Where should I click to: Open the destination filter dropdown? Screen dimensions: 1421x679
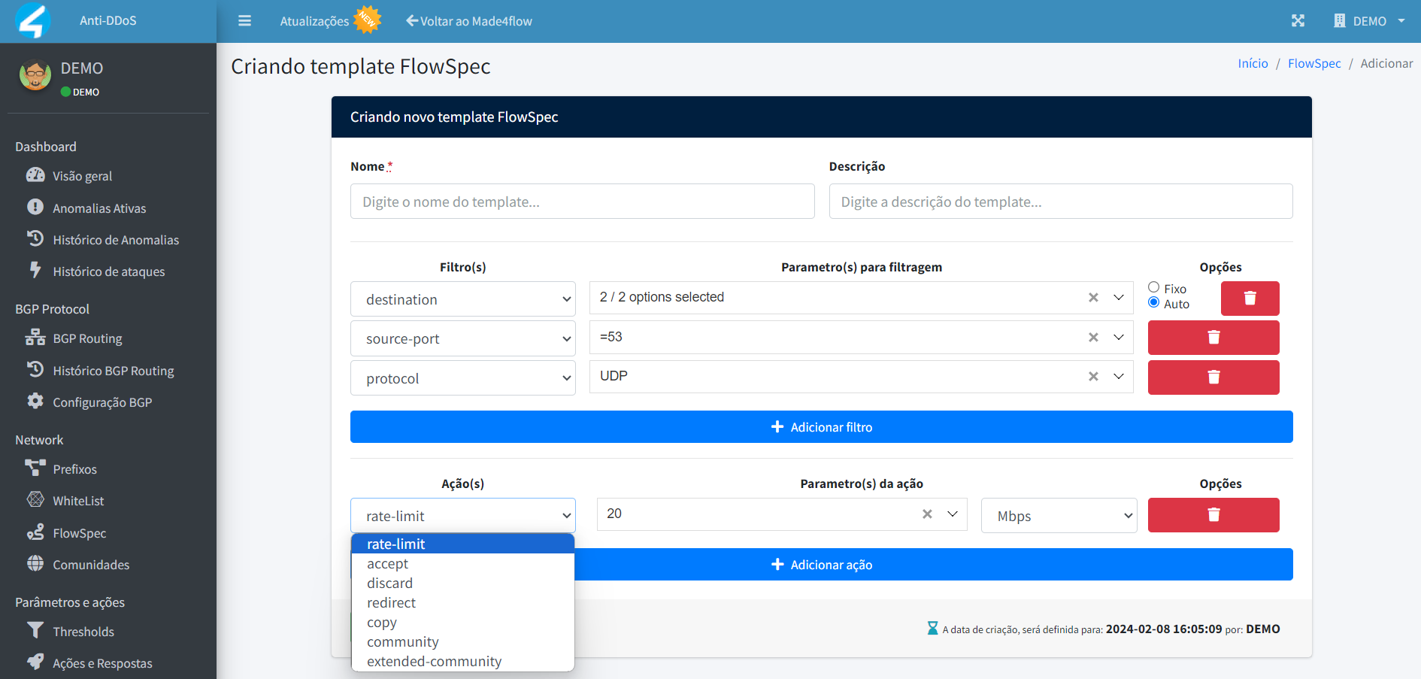pos(462,299)
